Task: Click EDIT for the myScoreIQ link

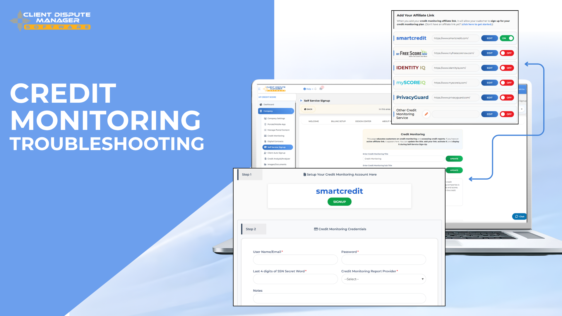Action: [489, 83]
